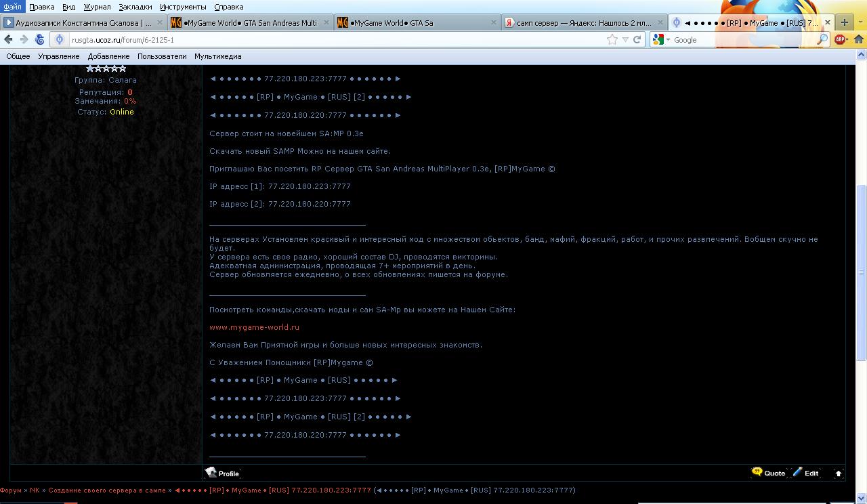This screenshot has width=867, height=504.
Task: Click into the Google search field
Action: tap(744, 40)
